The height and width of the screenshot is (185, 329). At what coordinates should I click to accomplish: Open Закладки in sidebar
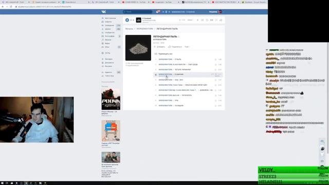pos(107,59)
